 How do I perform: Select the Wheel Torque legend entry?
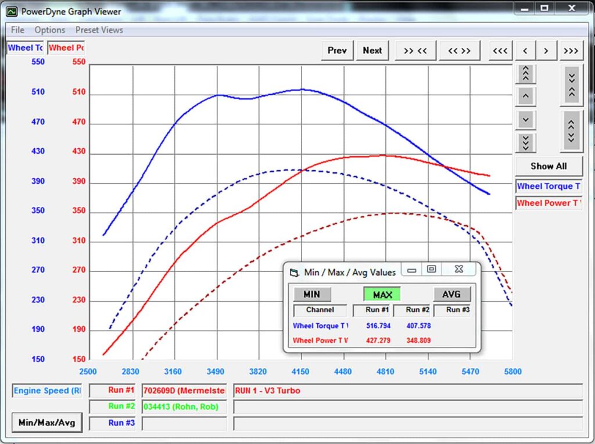[549, 187]
